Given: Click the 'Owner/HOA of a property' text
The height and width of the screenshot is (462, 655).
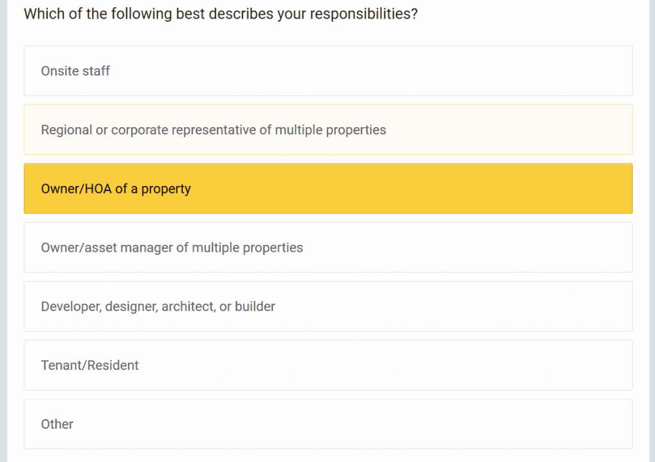Looking at the screenshot, I should pos(116,189).
